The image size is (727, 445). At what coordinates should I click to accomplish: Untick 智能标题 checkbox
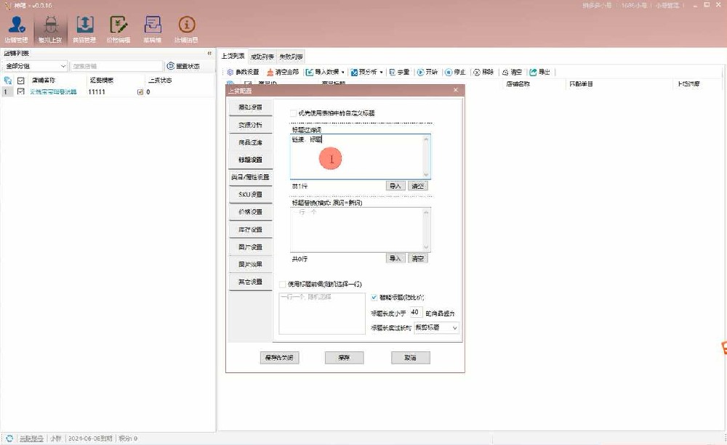pyautogui.click(x=374, y=298)
